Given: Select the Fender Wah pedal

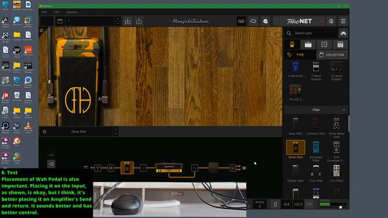Looking at the screenshot, I should [x=295, y=173].
